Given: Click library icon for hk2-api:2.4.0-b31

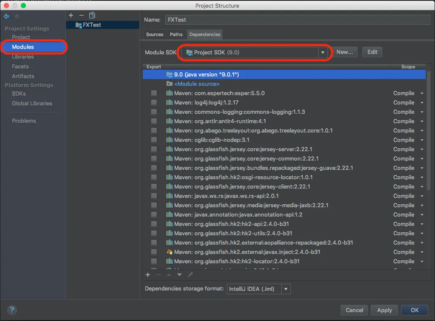Looking at the screenshot, I should tap(169, 224).
